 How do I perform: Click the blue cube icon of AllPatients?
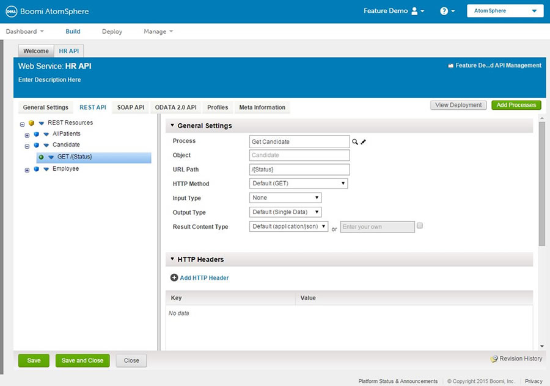coord(36,134)
